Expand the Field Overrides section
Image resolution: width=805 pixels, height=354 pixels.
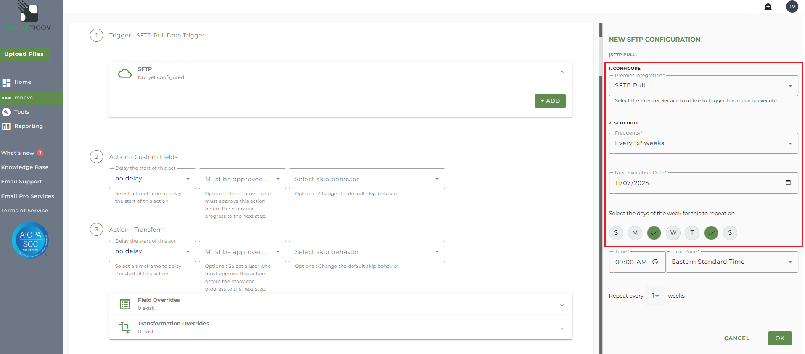point(561,305)
